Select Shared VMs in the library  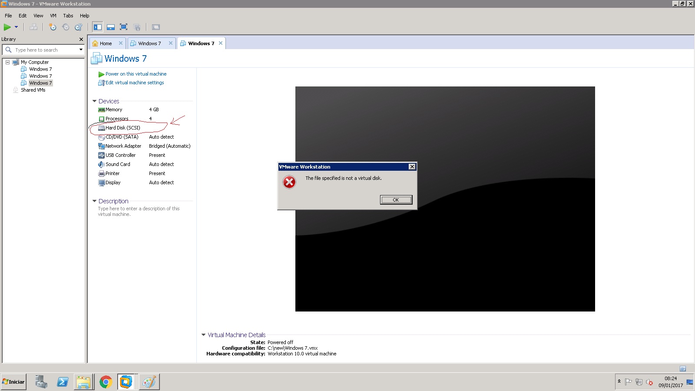point(33,90)
